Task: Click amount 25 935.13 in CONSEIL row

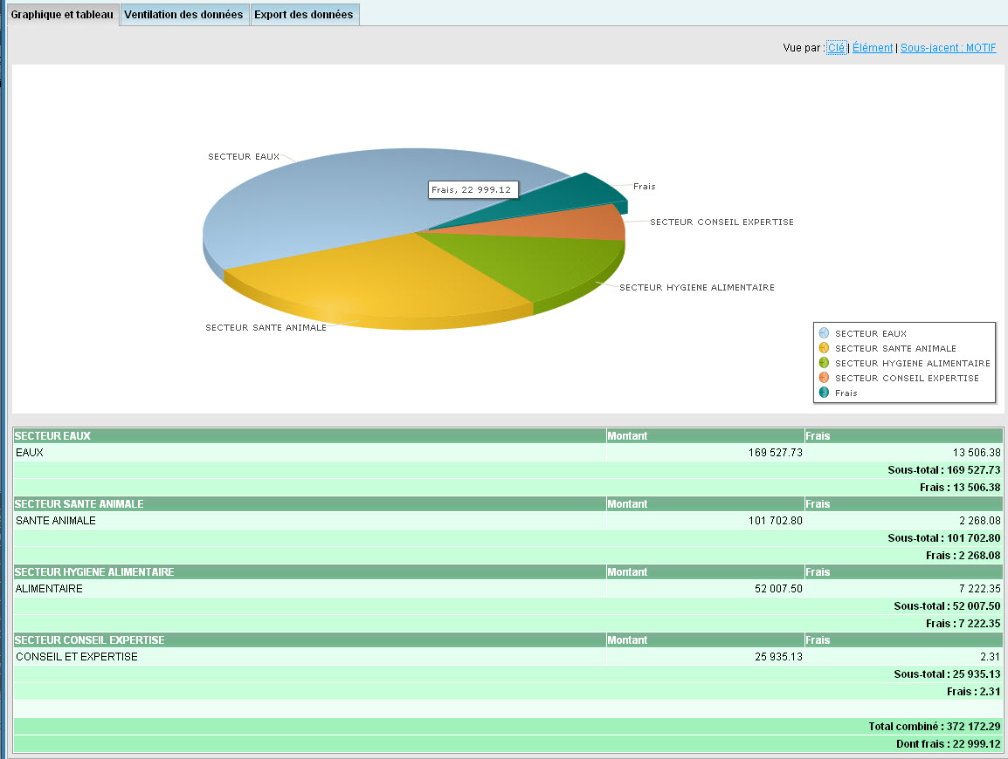Action: click(778, 657)
